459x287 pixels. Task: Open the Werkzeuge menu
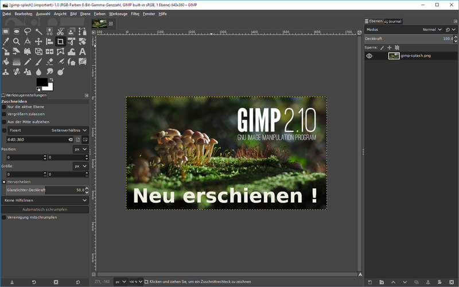point(118,14)
